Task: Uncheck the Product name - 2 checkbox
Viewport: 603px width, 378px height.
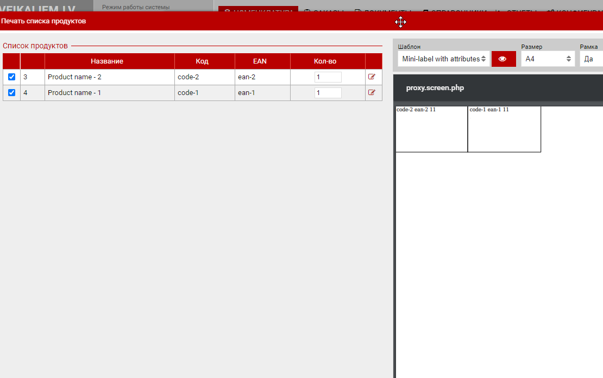Action: [11, 77]
